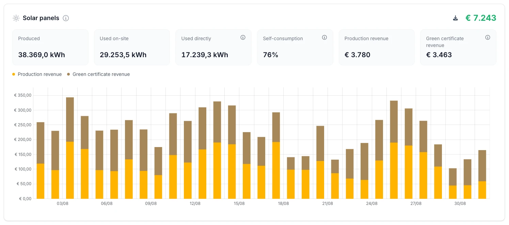
Task: Open the info icon next to Solar panels title
Action: coord(66,18)
